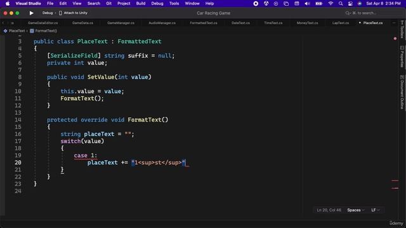Navigate back with the left arrow
The image size is (406, 228).
pyautogui.click(x=3, y=23)
